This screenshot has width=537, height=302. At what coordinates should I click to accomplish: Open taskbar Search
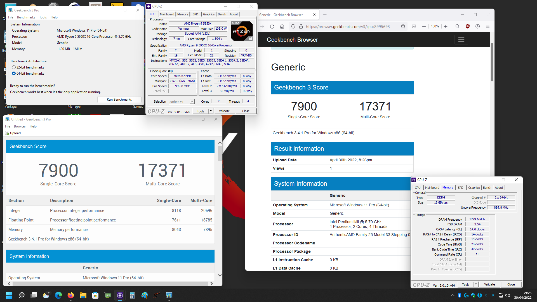pyautogui.click(x=22, y=295)
